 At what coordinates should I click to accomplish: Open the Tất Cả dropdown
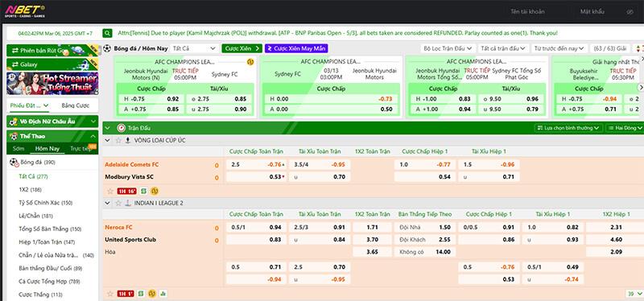(x=194, y=48)
